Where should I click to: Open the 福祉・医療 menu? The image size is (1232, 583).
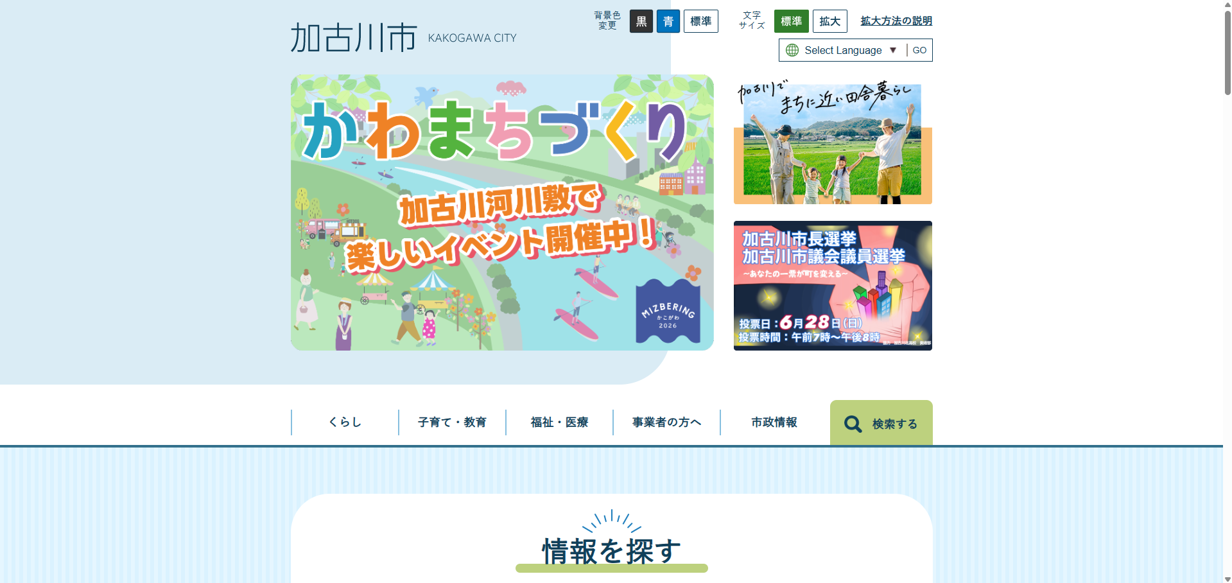point(559,422)
